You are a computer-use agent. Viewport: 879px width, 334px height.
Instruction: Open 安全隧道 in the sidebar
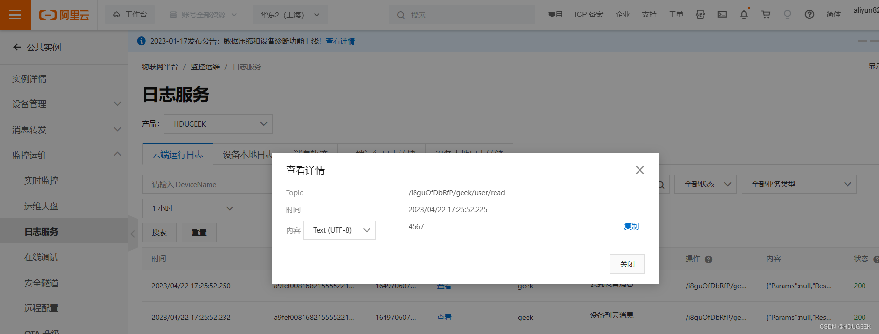pyautogui.click(x=41, y=283)
